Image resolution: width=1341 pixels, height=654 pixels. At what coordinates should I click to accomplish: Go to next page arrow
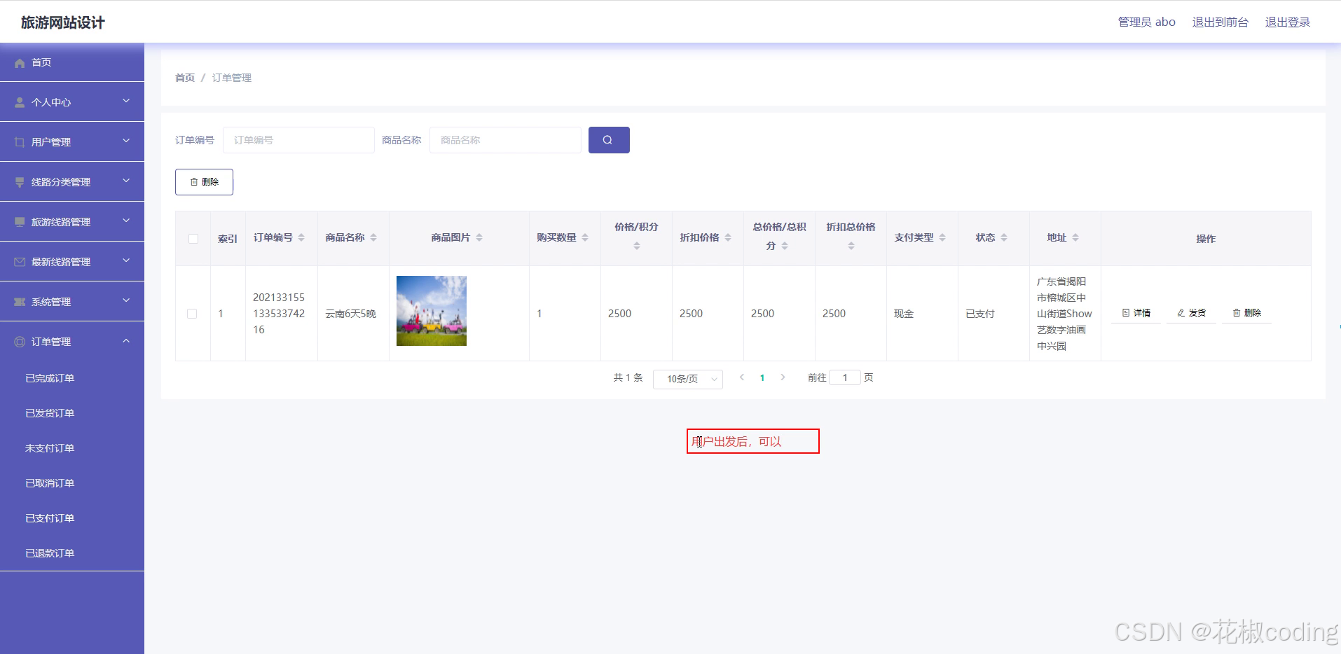coord(783,377)
